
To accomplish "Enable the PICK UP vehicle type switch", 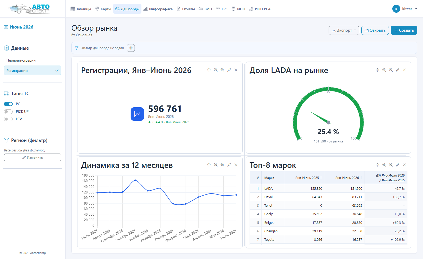I will (x=8, y=112).
